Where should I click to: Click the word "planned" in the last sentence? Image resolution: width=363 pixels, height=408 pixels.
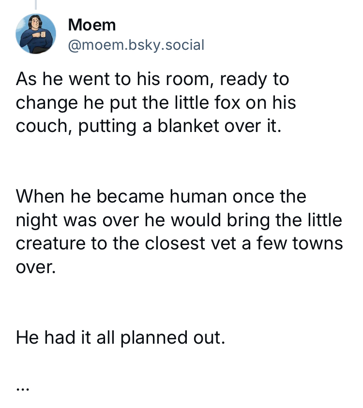151,337
